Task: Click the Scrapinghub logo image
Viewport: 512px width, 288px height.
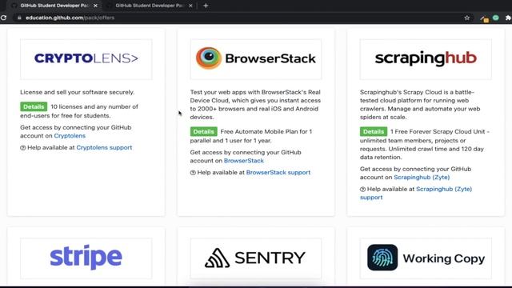Action: [426, 59]
